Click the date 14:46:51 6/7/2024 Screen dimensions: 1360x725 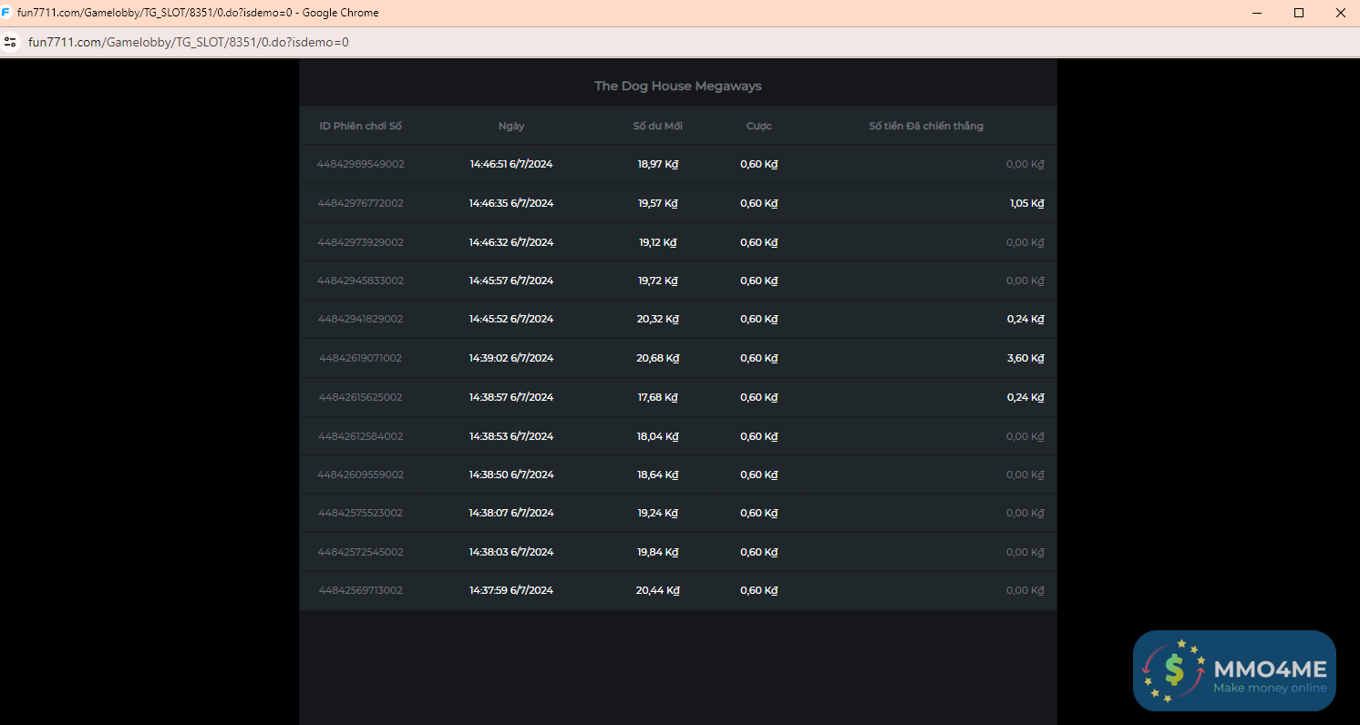point(511,164)
